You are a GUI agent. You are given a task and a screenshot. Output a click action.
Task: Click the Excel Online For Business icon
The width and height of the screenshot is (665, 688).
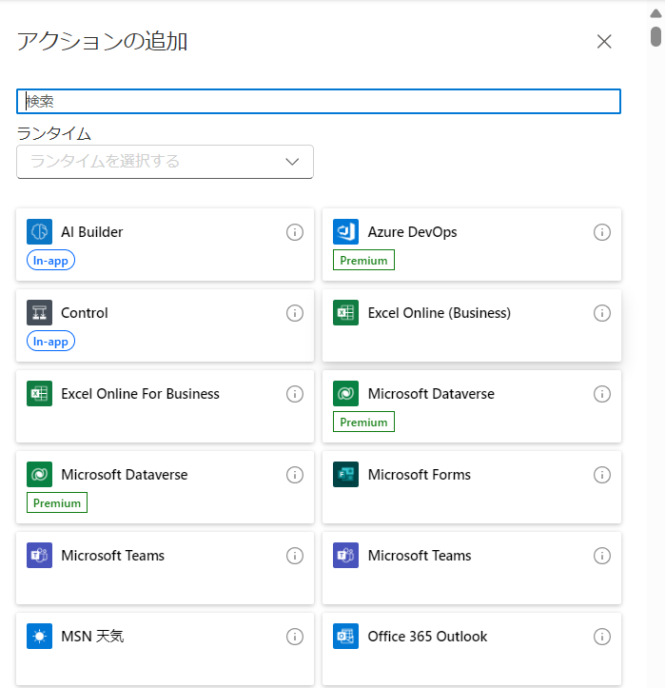(x=39, y=394)
